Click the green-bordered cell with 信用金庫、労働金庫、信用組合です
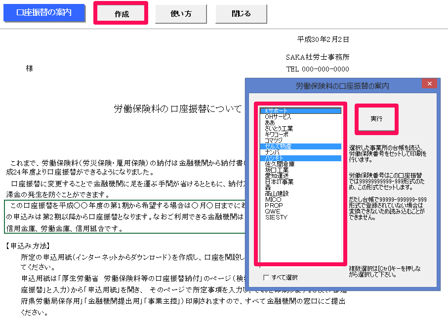This screenshot has width=448, height=321. (x=124, y=217)
